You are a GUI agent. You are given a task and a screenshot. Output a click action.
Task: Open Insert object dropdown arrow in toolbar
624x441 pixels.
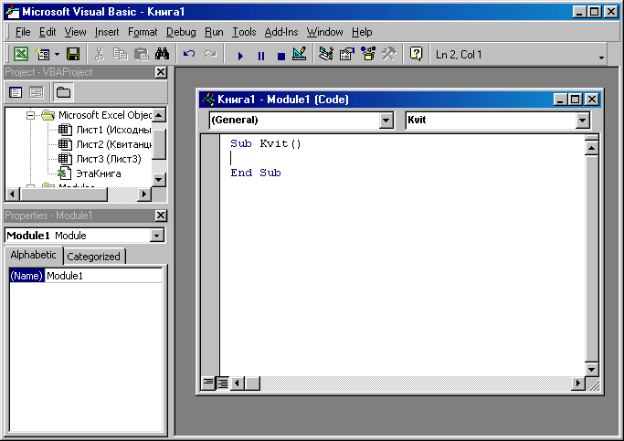pyautogui.click(x=57, y=54)
